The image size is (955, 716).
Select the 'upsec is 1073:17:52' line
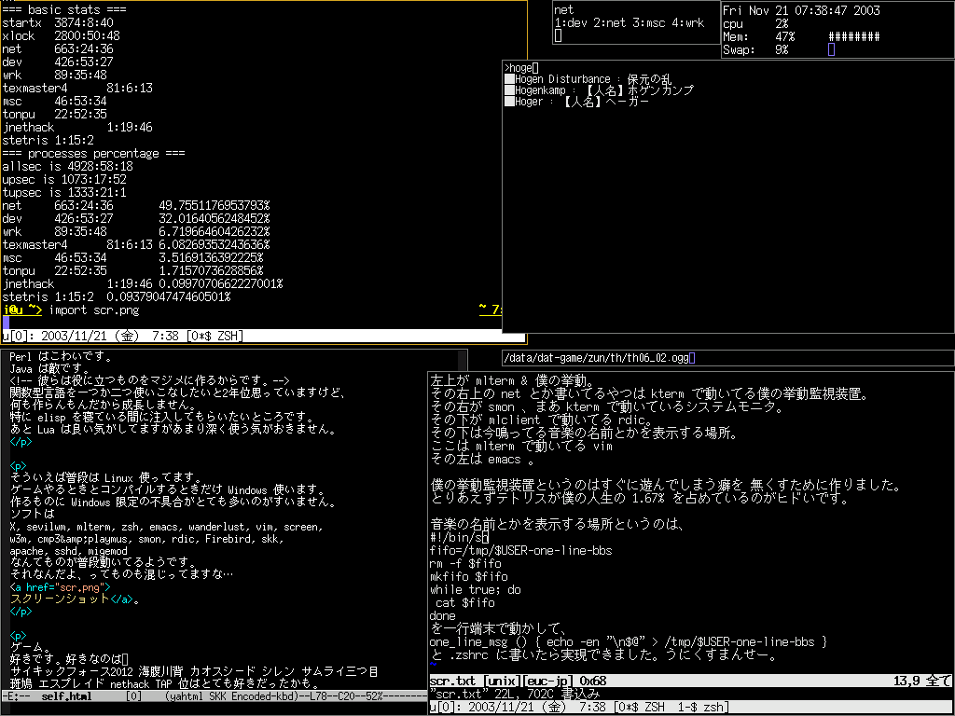(x=64, y=180)
